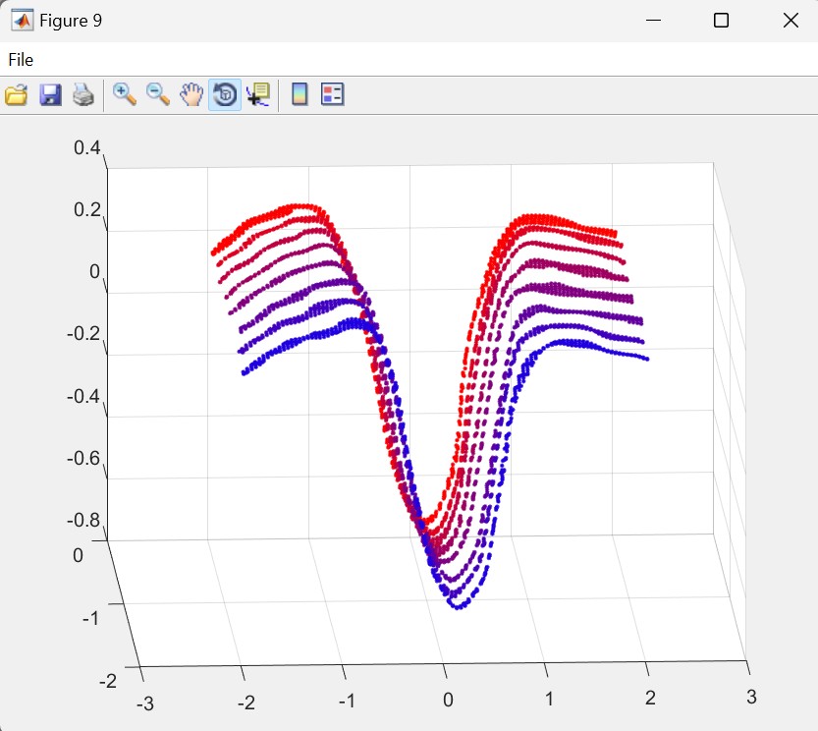Toggle the Rotate 3D tool off
Screen dimensions: 818x731
(x=225, y=94)
